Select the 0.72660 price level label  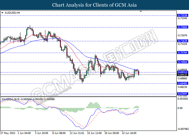(183, 27)
